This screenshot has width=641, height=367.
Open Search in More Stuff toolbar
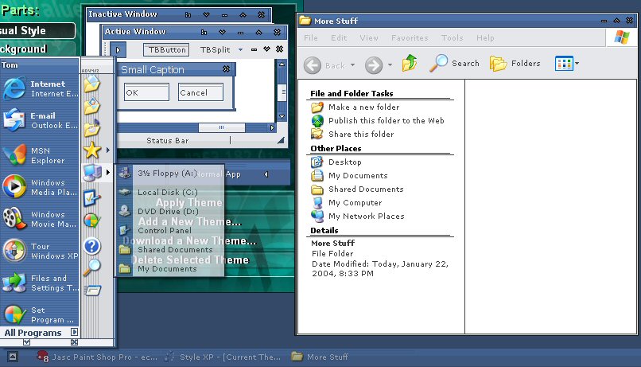coord(455,64)
